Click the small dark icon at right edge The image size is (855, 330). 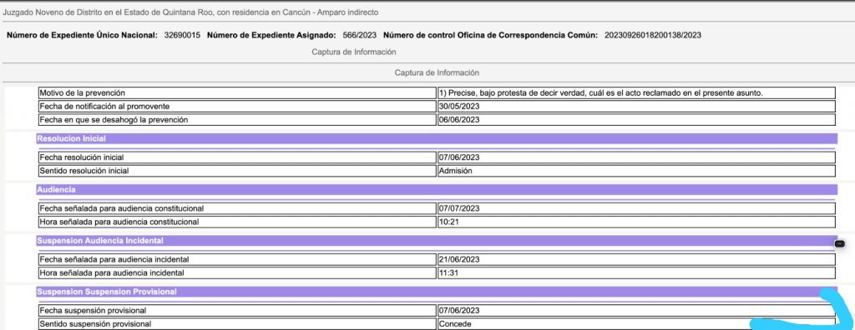tap(840, 243)
